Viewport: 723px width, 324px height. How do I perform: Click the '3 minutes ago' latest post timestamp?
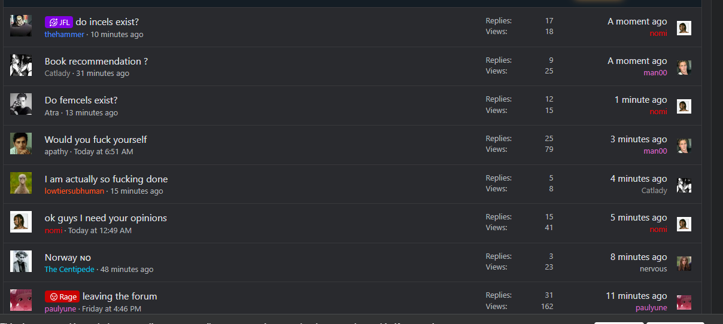(x=638, y=139)
